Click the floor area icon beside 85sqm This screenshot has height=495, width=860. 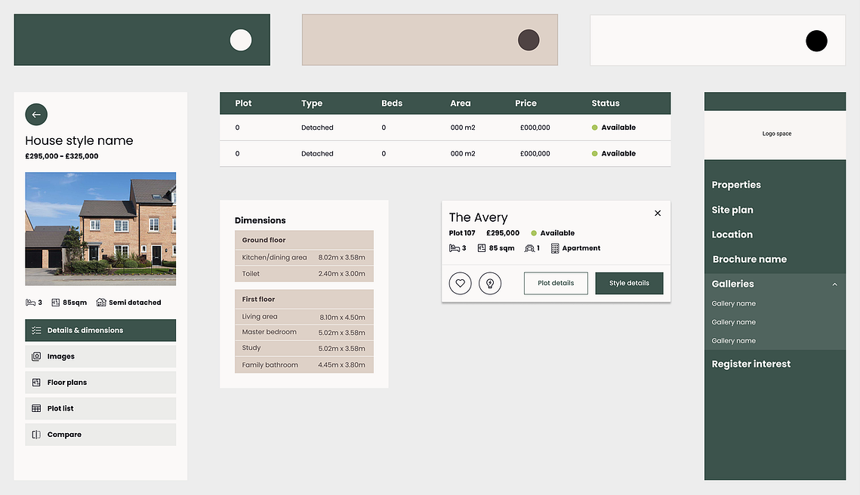click(55, 303)
